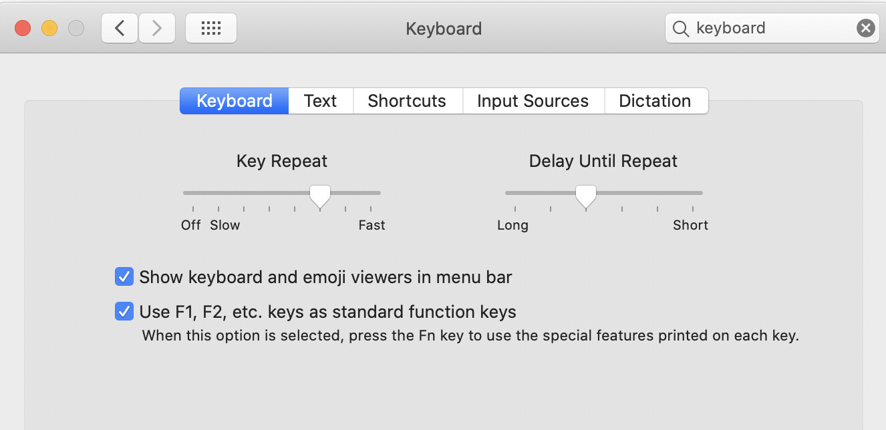Open the Shortcuts tab
This screenshot has height=430, width=886.
408,101
